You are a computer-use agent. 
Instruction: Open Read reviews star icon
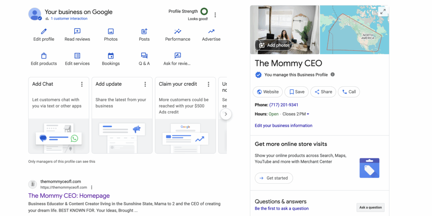[77, 32]
